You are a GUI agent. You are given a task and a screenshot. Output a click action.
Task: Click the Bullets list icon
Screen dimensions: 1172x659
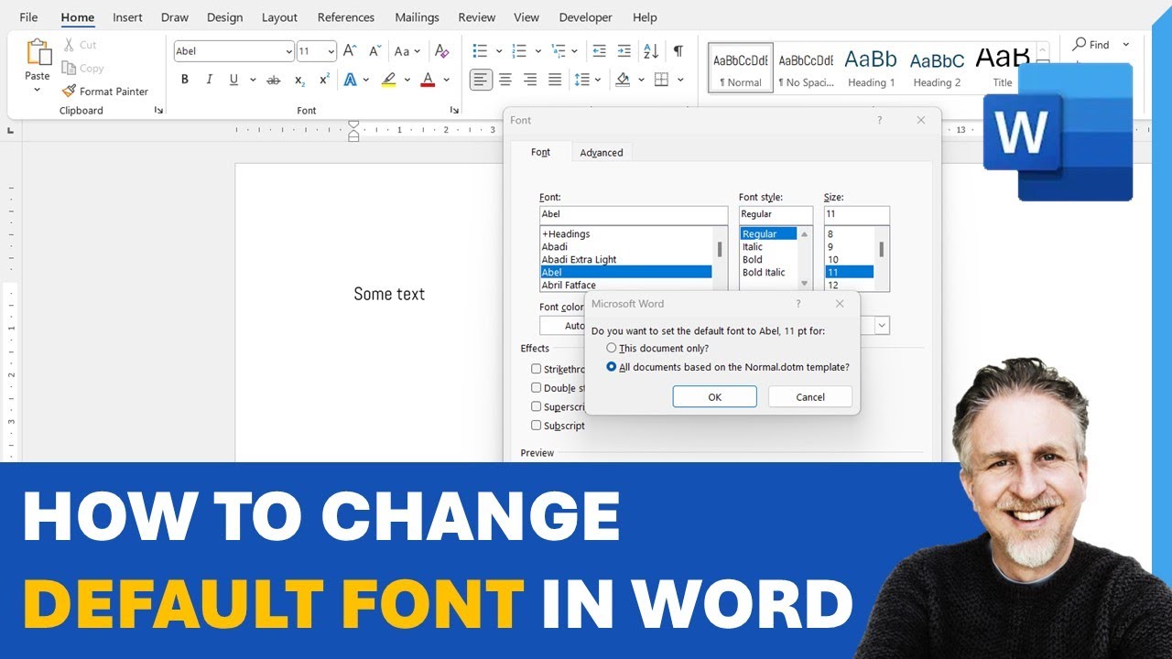480,51
